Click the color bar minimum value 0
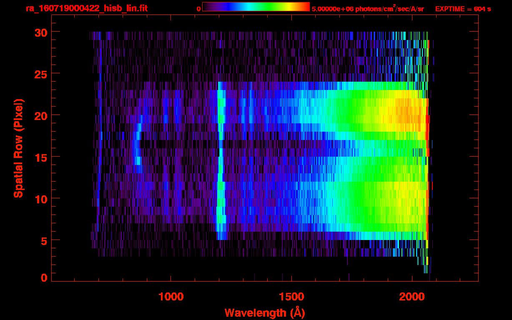The width and height of the screenshot is (512, 320). tap(198, 9)
